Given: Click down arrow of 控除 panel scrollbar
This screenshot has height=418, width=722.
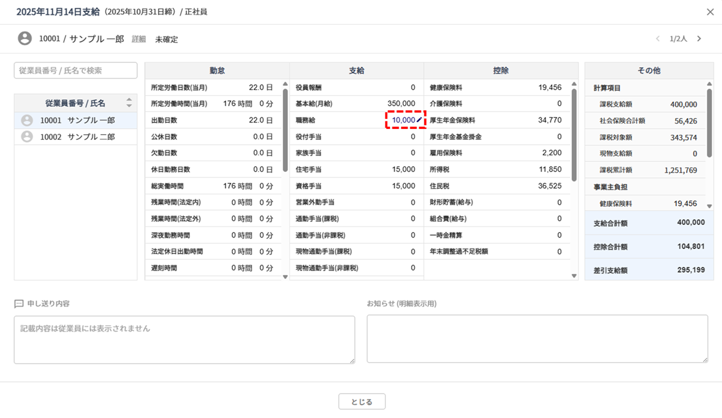Looking at the screenshot, I should click(575, 276).
